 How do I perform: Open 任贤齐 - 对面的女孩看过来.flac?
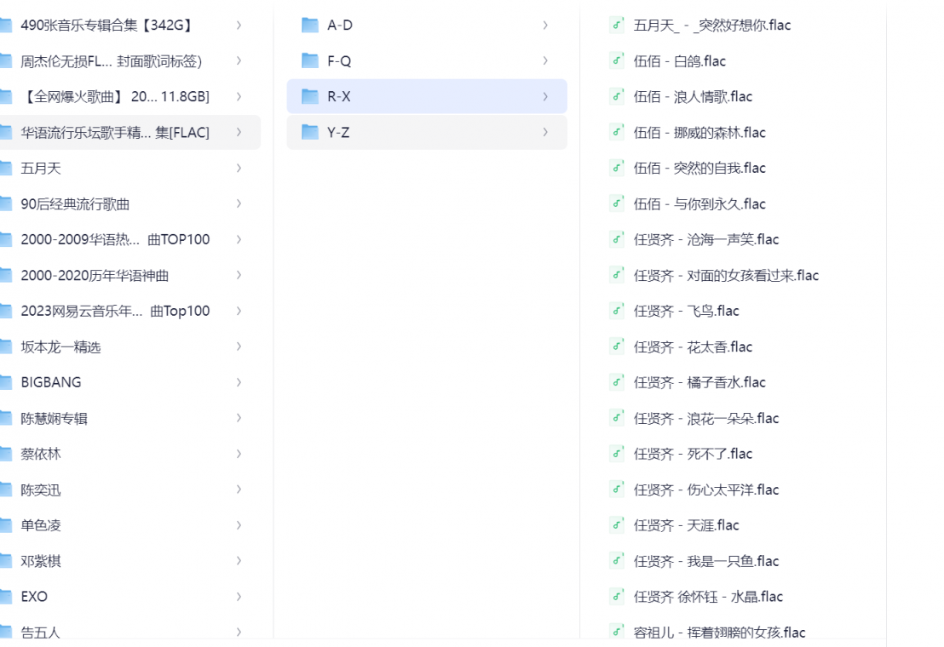[x=726, y=276]
